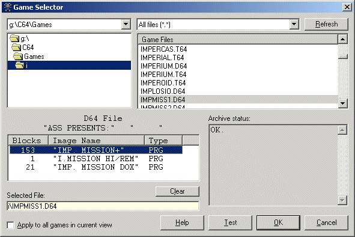Cancel the Game Selector dialog
The height and width of the screenshot is (237, 355).
tap(326, 223)
